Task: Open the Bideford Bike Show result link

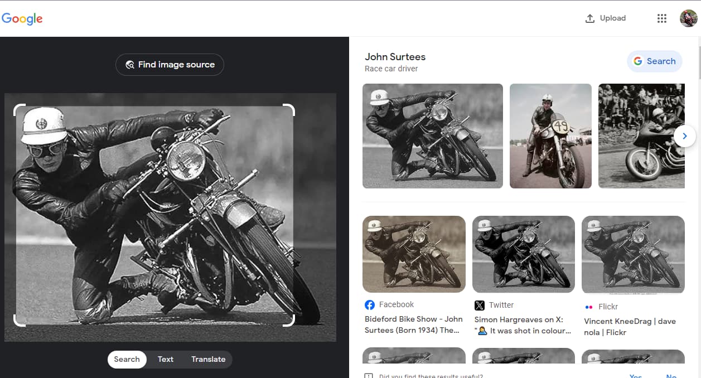Action: pos(413,324)
